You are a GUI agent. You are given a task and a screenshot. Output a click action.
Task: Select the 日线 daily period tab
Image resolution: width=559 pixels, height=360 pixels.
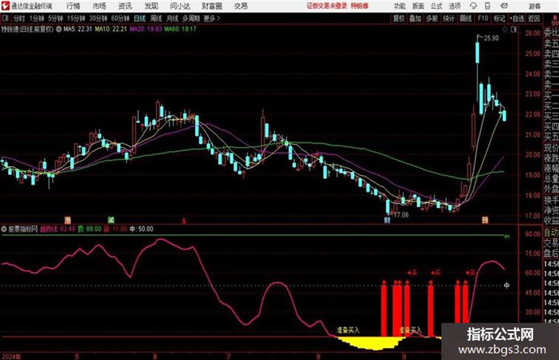(140, 18)
